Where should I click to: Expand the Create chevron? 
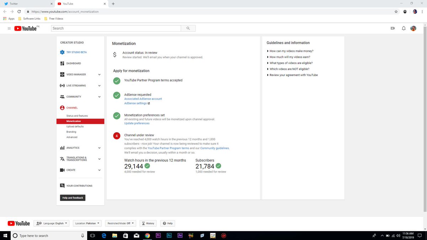pyautogui.click(x=99, y=170)
